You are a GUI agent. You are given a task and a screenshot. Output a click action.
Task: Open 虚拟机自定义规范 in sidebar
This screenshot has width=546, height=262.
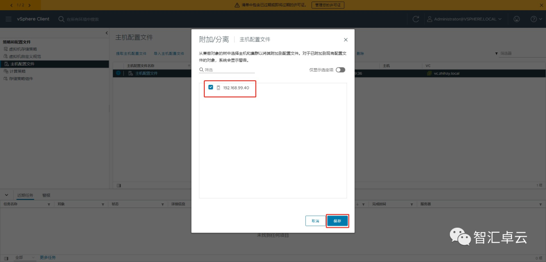point(25,57)
